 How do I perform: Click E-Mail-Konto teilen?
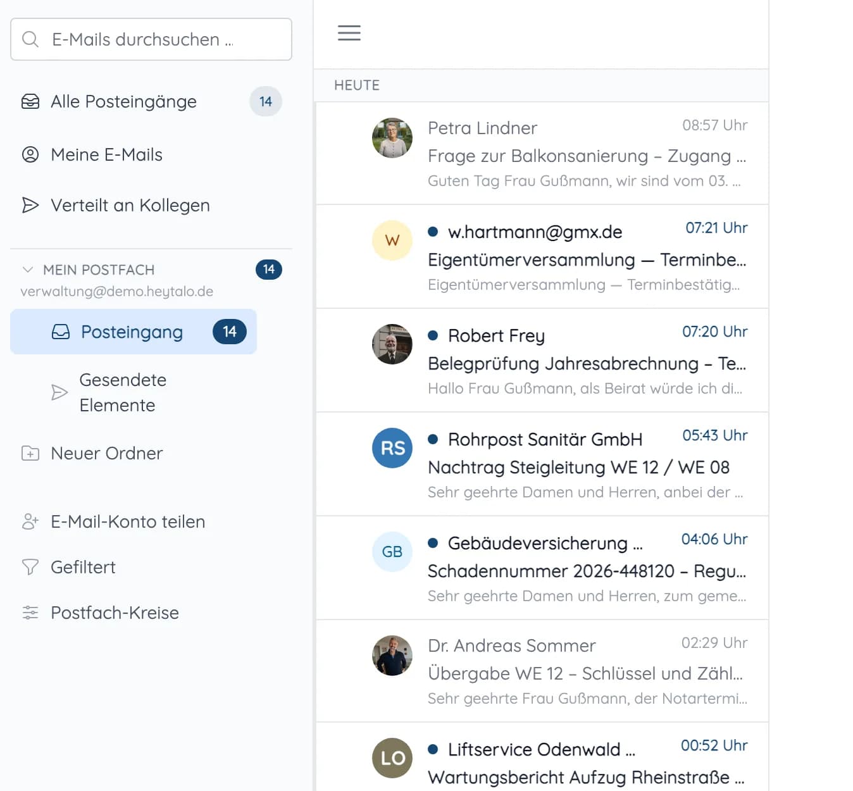[151, 521]
